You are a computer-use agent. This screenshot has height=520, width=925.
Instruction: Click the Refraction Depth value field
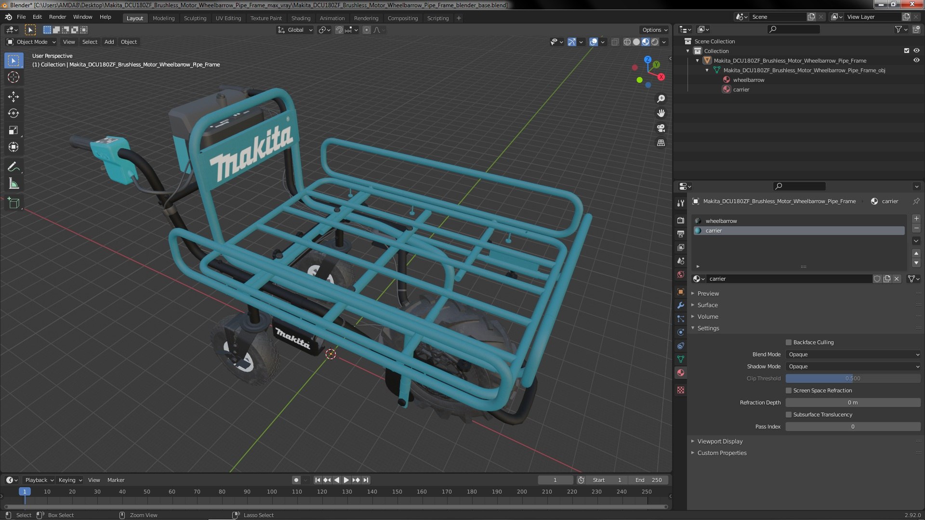(853, 403)
